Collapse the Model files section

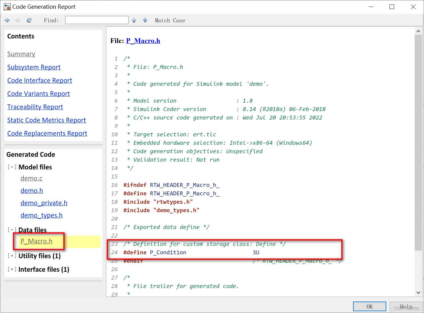tap(12, 167)
